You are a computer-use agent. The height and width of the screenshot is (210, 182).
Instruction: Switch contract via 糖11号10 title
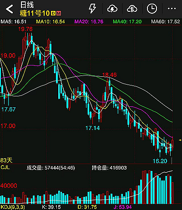click(35, 13)
